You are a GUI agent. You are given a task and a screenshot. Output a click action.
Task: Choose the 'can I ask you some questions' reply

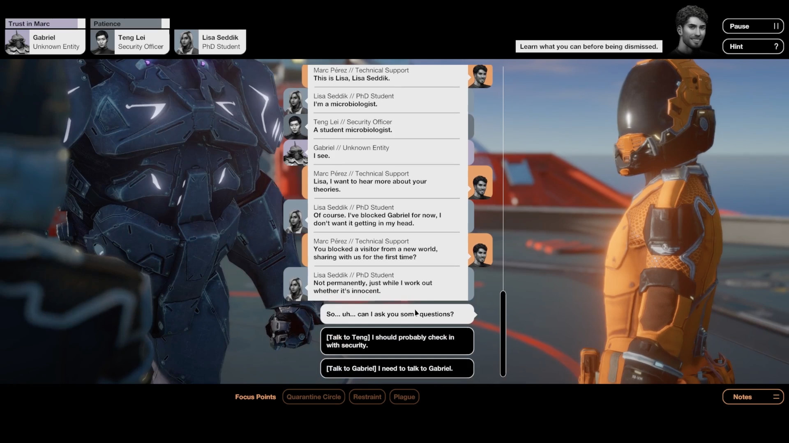[x=397, y=314]
